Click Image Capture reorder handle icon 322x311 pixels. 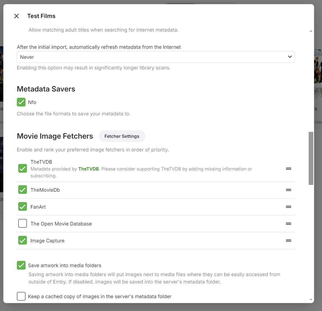(289, 241)
